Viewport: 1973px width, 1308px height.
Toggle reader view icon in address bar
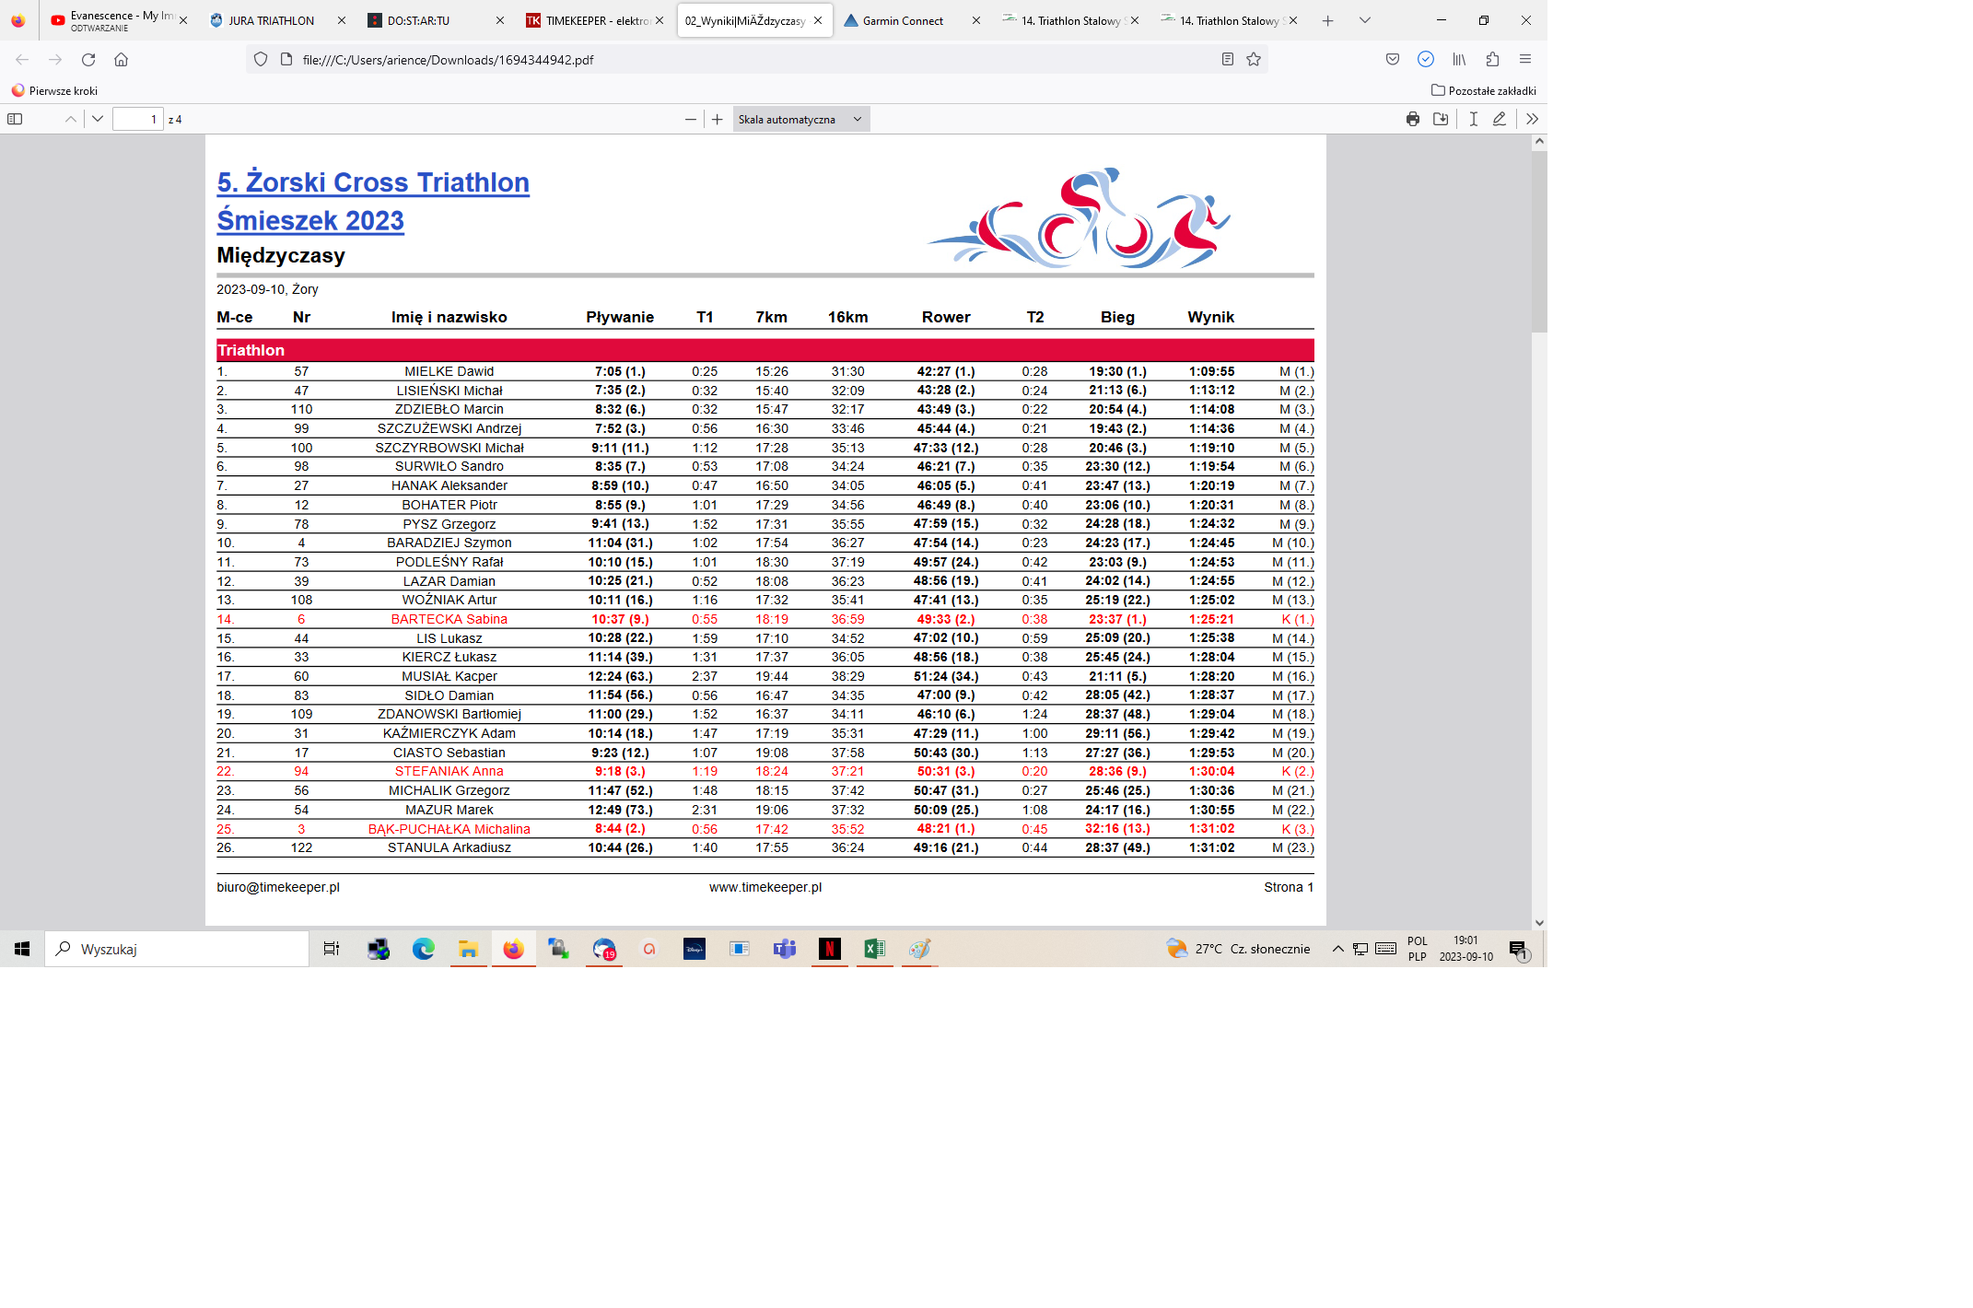[x=1228, y=60]
